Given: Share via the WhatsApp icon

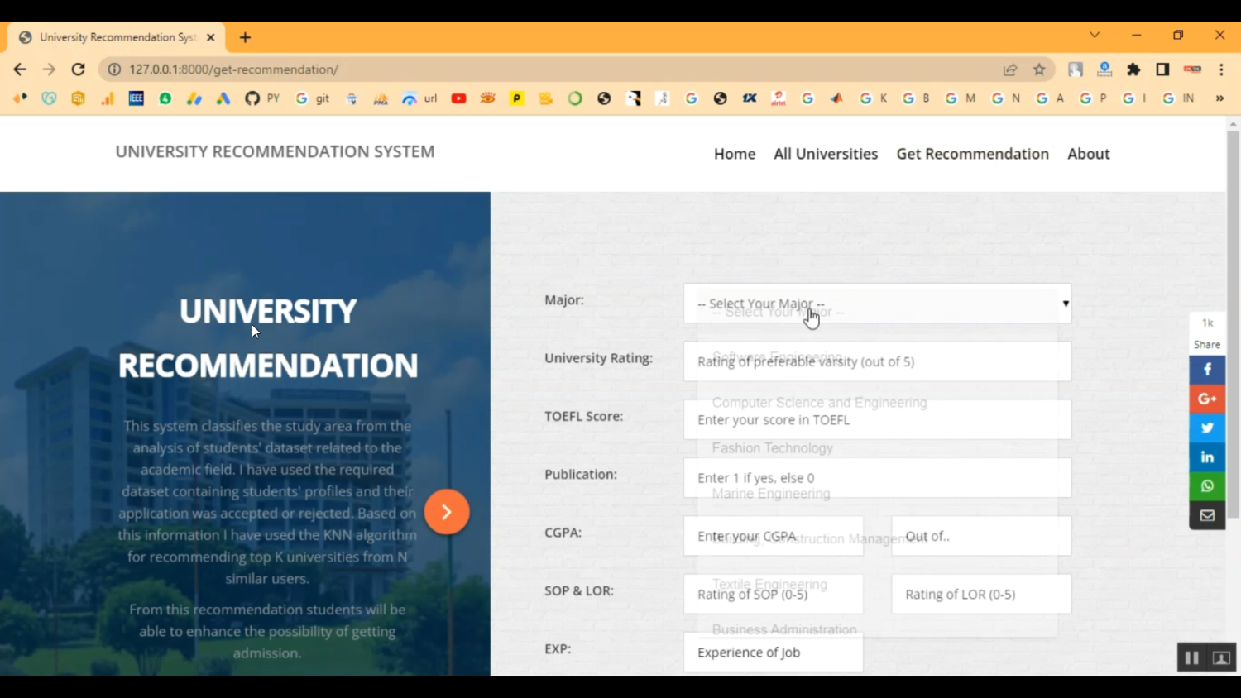Looking at the screenshot, I should point(1207,485).
